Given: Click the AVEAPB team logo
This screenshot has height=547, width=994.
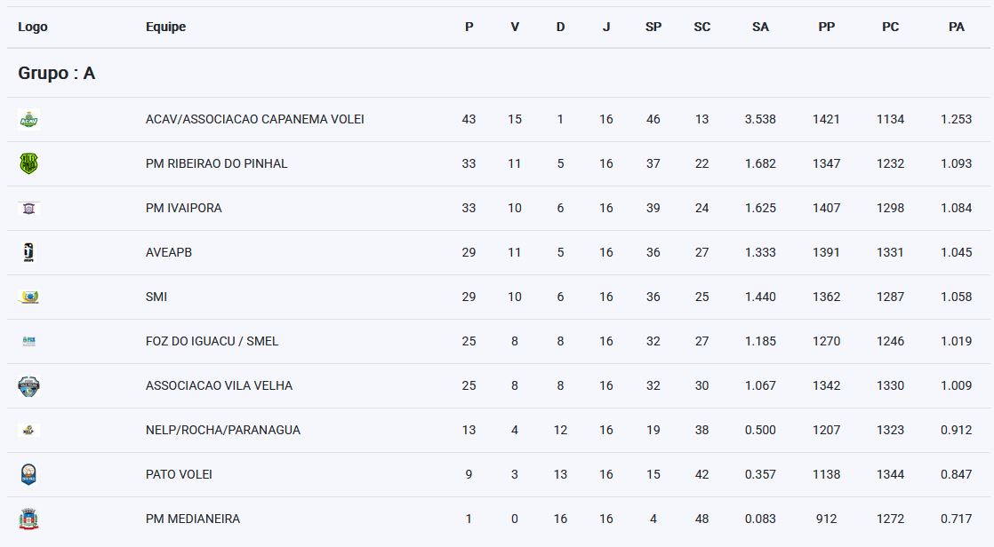Looking at the screenshot, I should coord(28,252).
